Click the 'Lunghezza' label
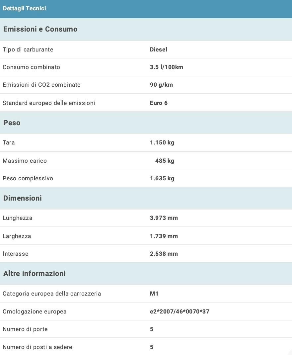The width and height of the screenshot is (292, 355). point(17,218)
